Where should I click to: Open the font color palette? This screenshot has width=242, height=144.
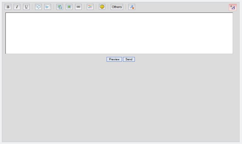90,7
